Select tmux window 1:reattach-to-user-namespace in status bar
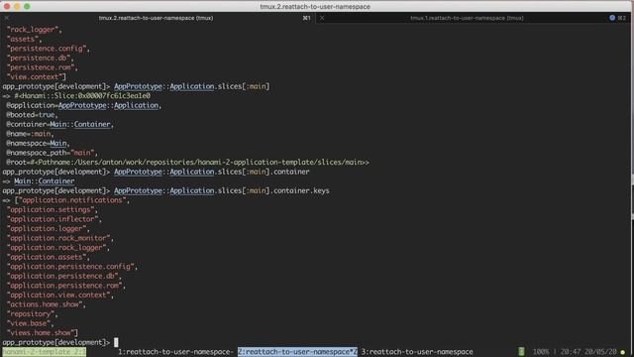634x357 pixels. pos(176,352)
